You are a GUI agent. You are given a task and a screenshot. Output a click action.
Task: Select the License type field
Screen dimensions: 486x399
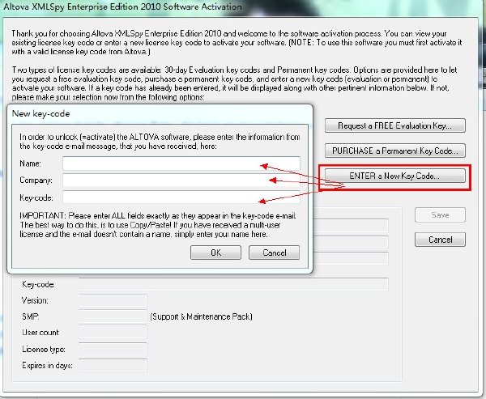tap(113, 349)
